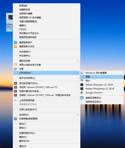Expand the 播放到设备 submenu arrow
Viewport: 125px width, 148px height.
tap(78, 61)
